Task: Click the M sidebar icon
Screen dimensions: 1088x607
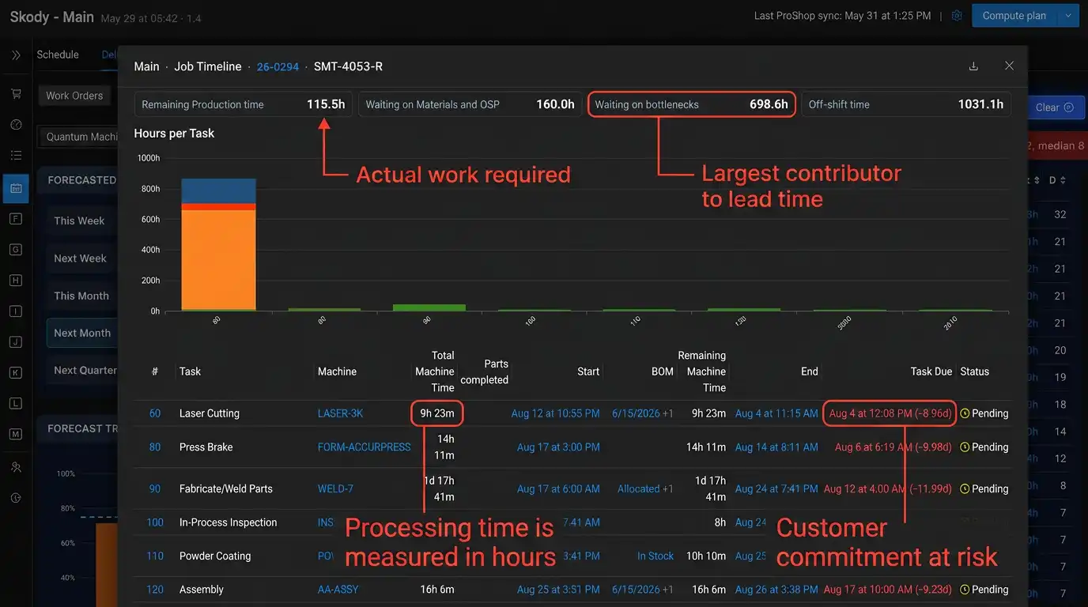Action: click(16, 435)
